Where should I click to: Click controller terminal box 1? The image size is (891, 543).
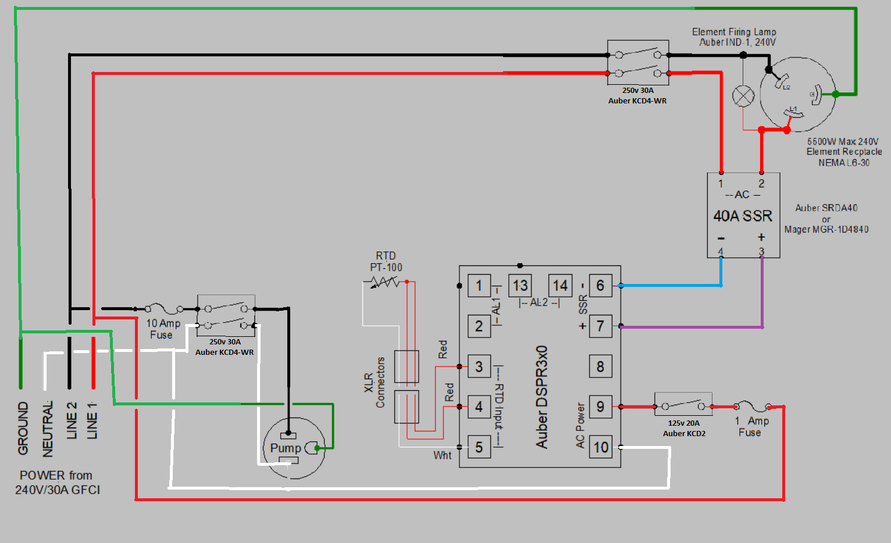click(479, 286)
